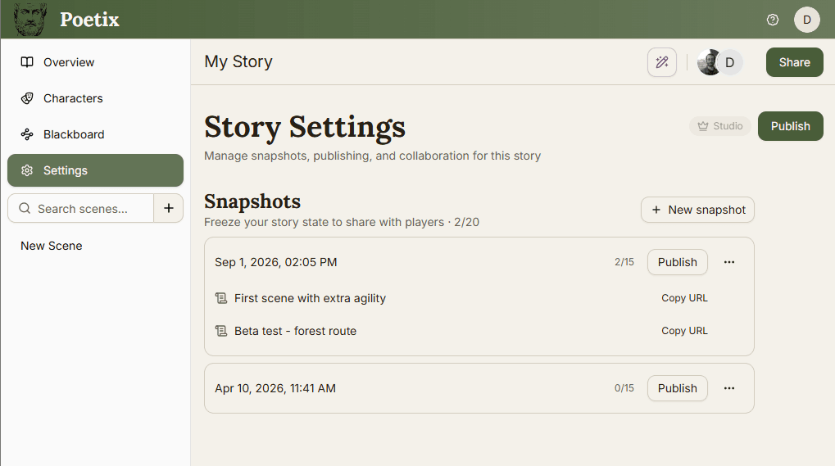
Task: Publish the Sep 1, 2026 snapshot
Action: point(678,262)
